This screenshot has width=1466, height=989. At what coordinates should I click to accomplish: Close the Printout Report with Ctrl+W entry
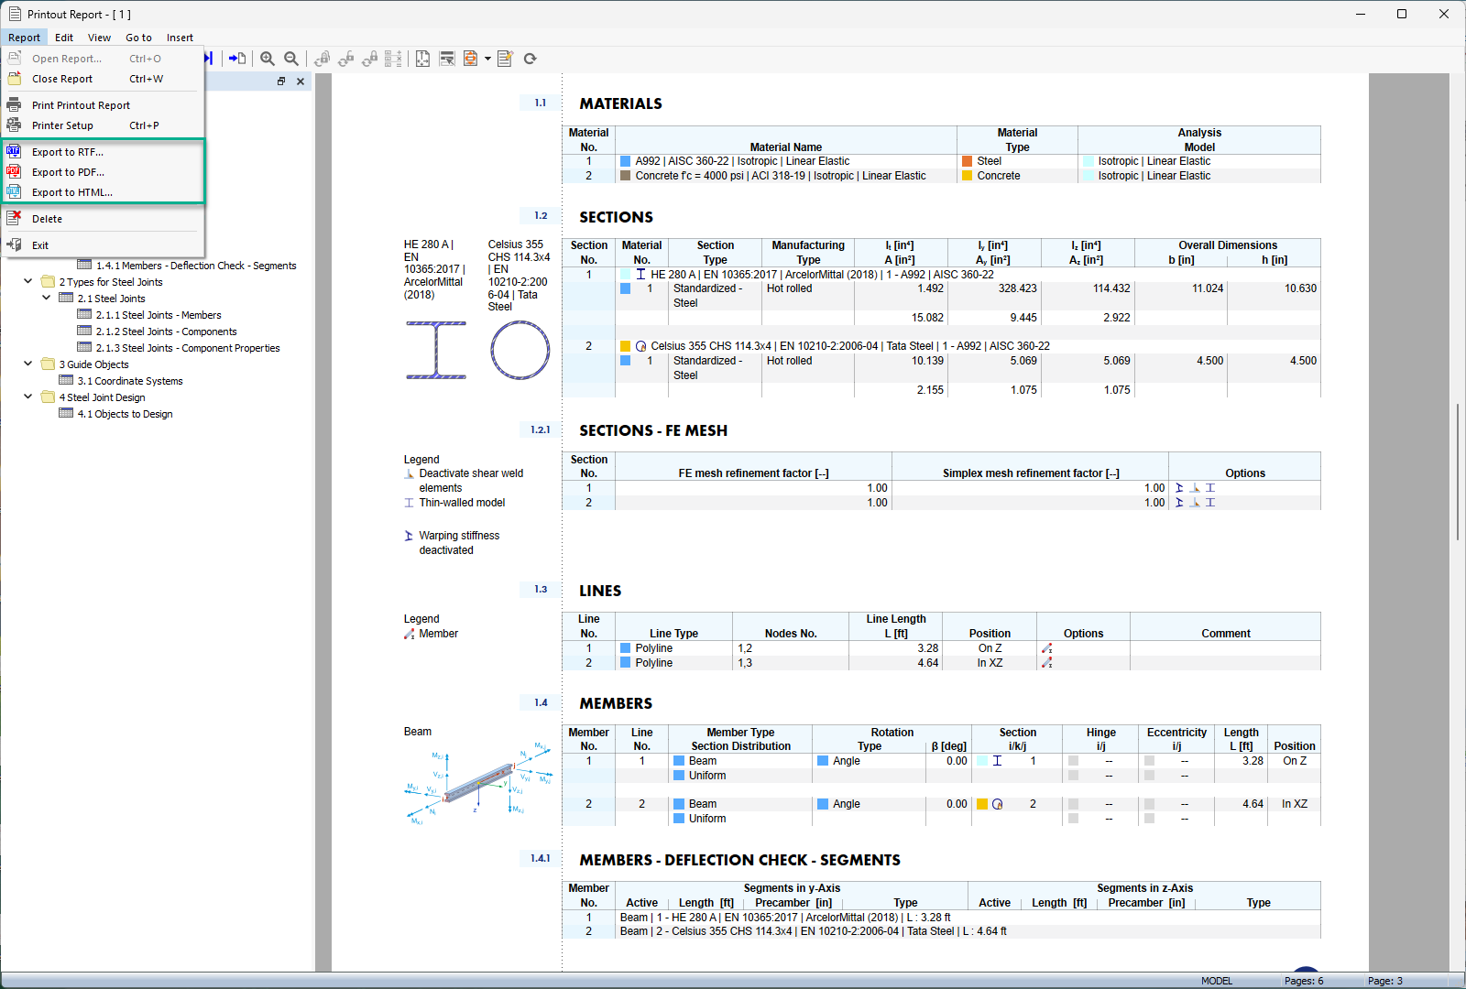[61, 79]
